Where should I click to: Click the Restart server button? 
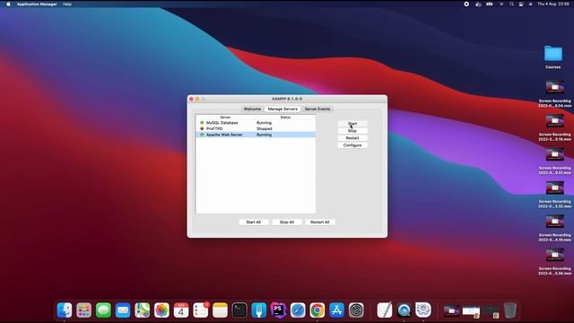pos(352,138)
